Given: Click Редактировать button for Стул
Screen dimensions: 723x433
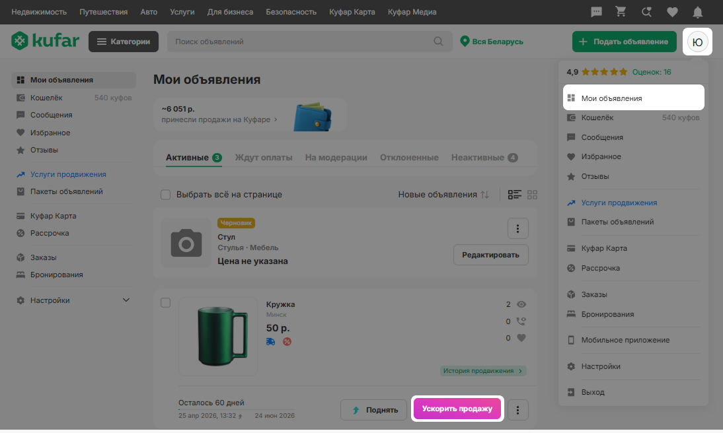Looking at the screenshot, I should click(490, 255).
